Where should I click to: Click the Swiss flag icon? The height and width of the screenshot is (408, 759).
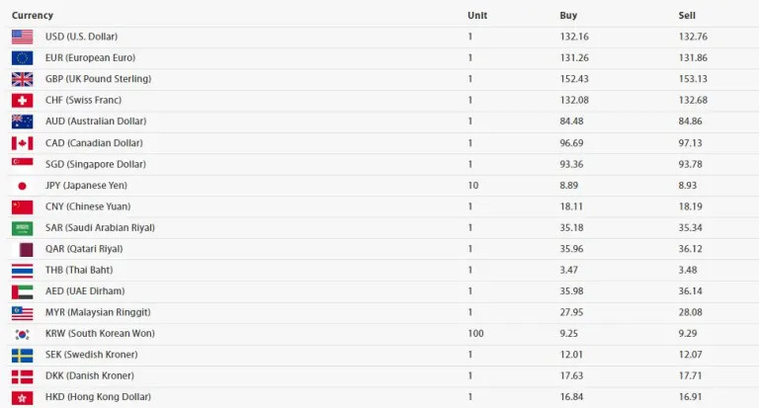click(x=23, y=100)
